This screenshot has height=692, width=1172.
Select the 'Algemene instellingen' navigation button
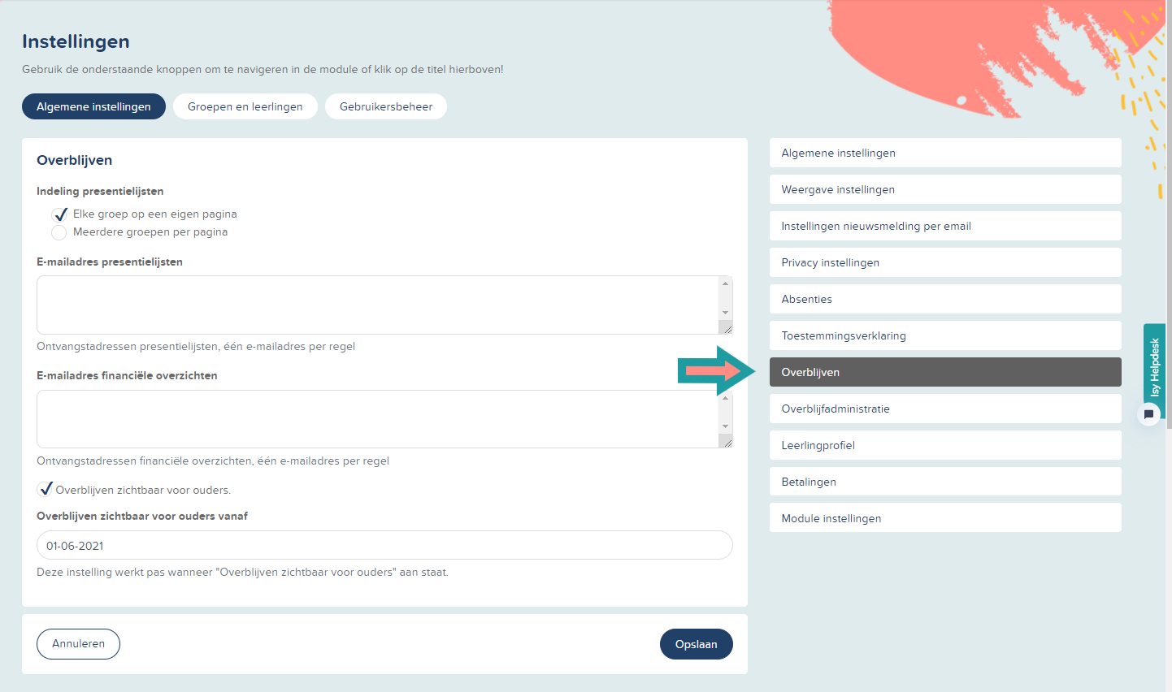tap(944, 153)
